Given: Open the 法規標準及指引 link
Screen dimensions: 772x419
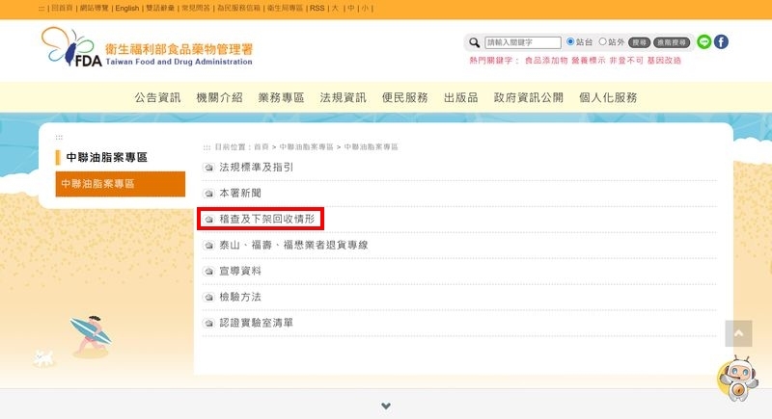Looking at the screenshot, I should [x=256, y=168].
